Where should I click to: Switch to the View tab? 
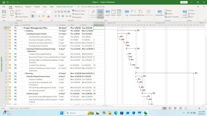pos(45,7)
